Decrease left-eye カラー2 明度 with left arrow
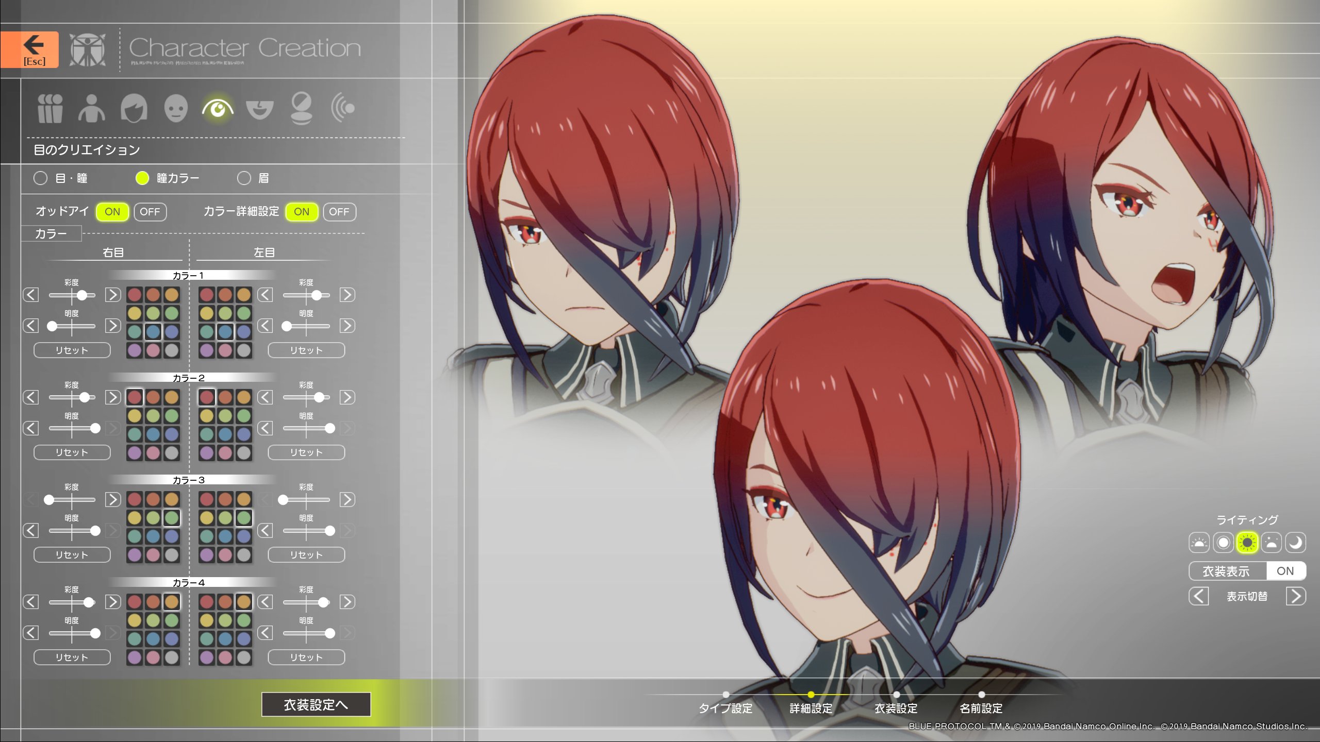 (x=265, y=428)
